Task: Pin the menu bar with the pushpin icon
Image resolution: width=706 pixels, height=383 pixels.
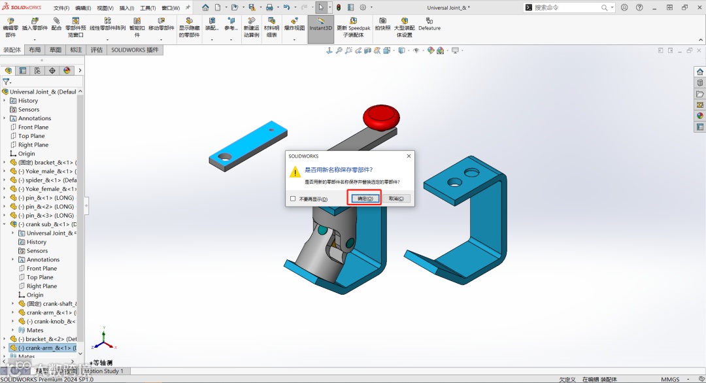Action: (188, 8)
